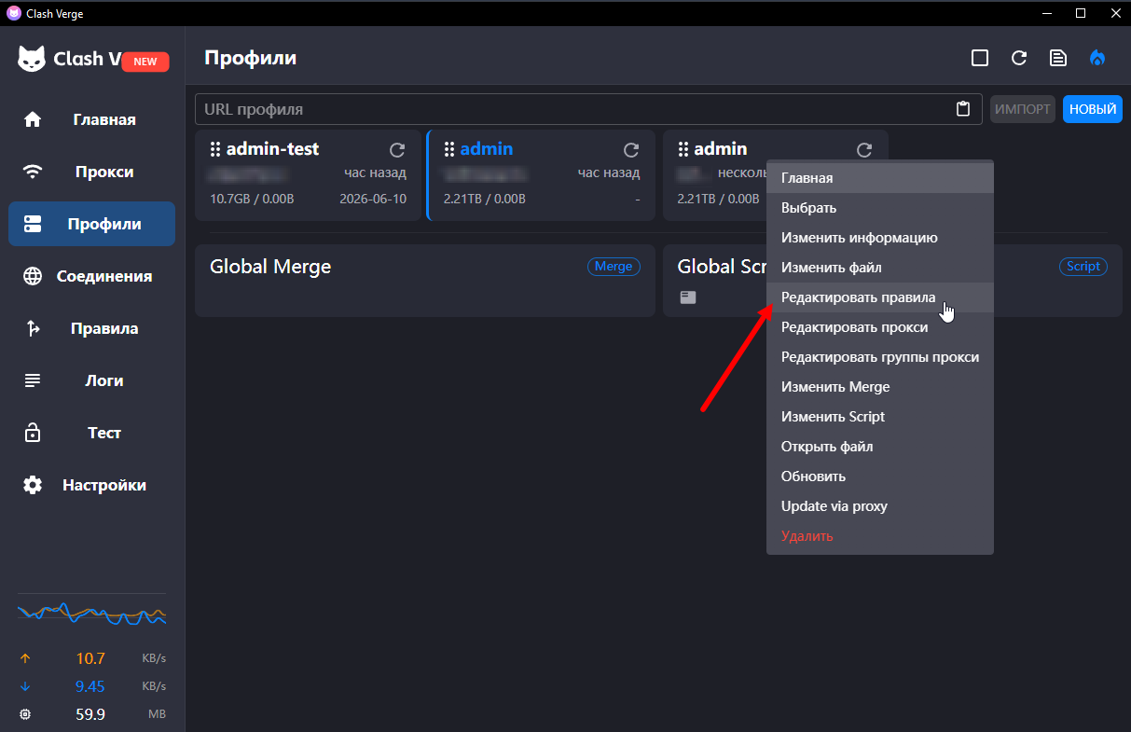Image resolution: width=1131 pixels, height=732 pixels.
Task: Click the drag handle of blue admin profile
Action: click(449, 149)
